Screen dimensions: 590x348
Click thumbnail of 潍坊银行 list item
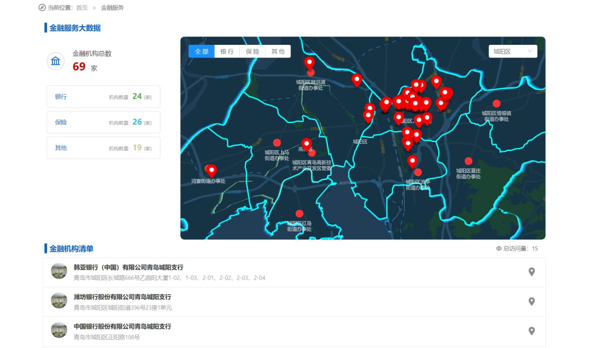[59, 300]
